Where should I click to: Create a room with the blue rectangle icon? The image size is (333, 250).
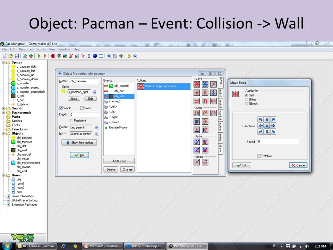click(x=101, y=56)
